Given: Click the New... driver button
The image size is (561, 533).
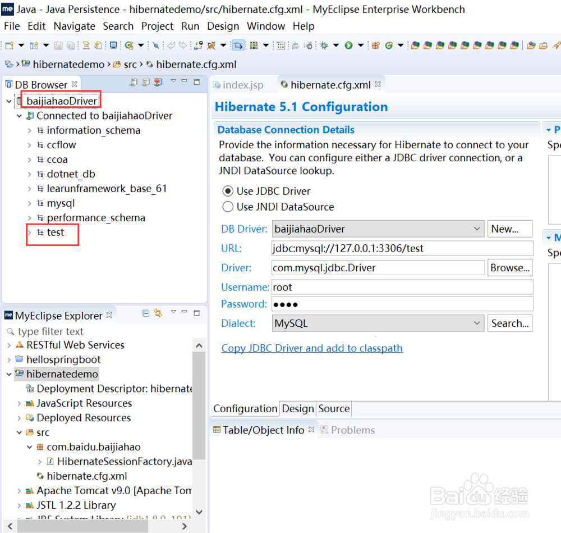Looking at the screenshot, I should coord(510,229).
